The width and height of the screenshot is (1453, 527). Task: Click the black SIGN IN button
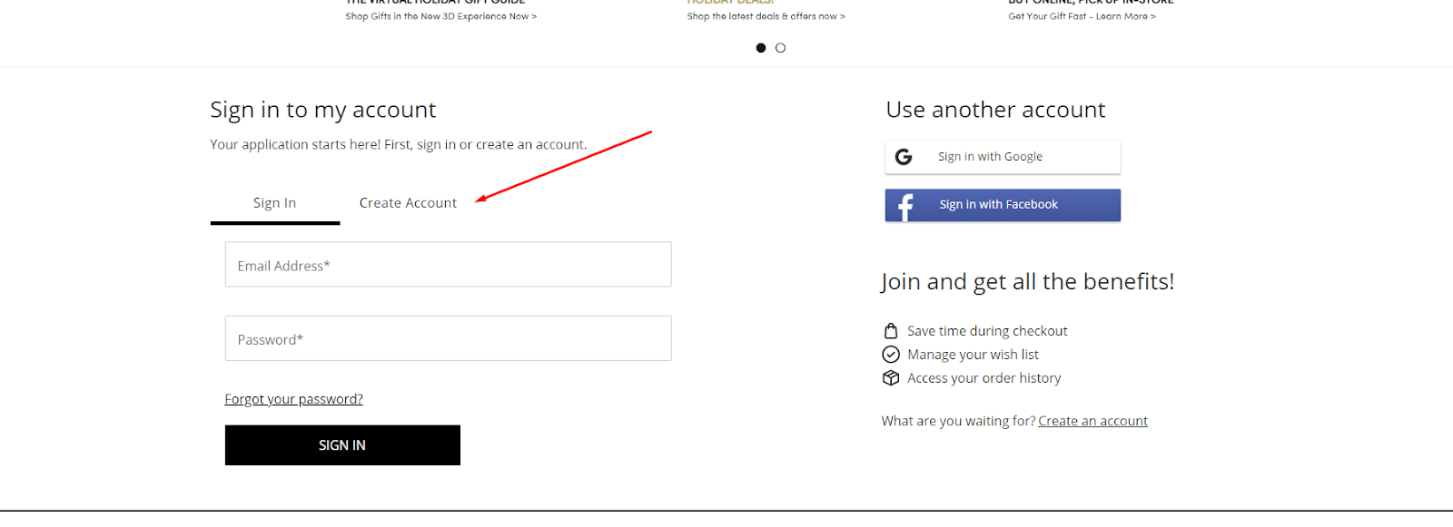342,445
